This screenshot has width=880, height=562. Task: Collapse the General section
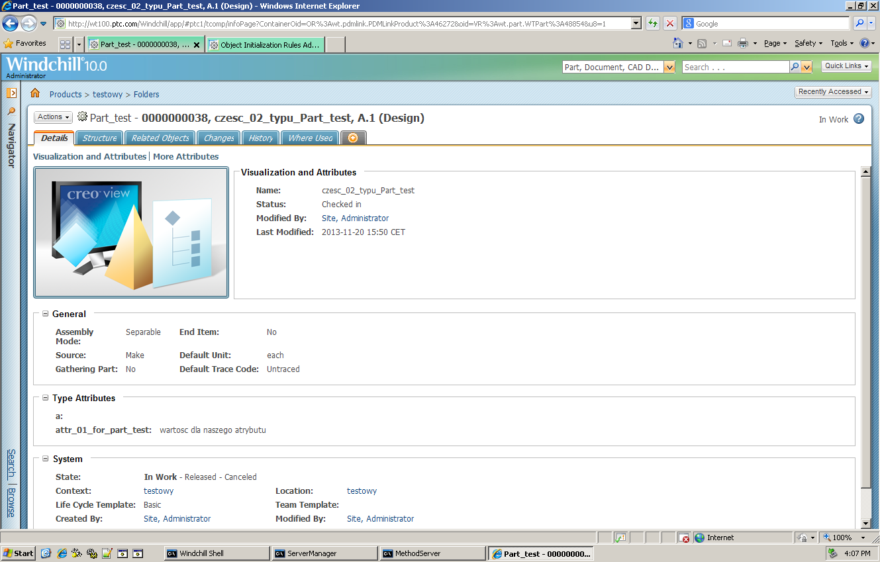[46, 314]
